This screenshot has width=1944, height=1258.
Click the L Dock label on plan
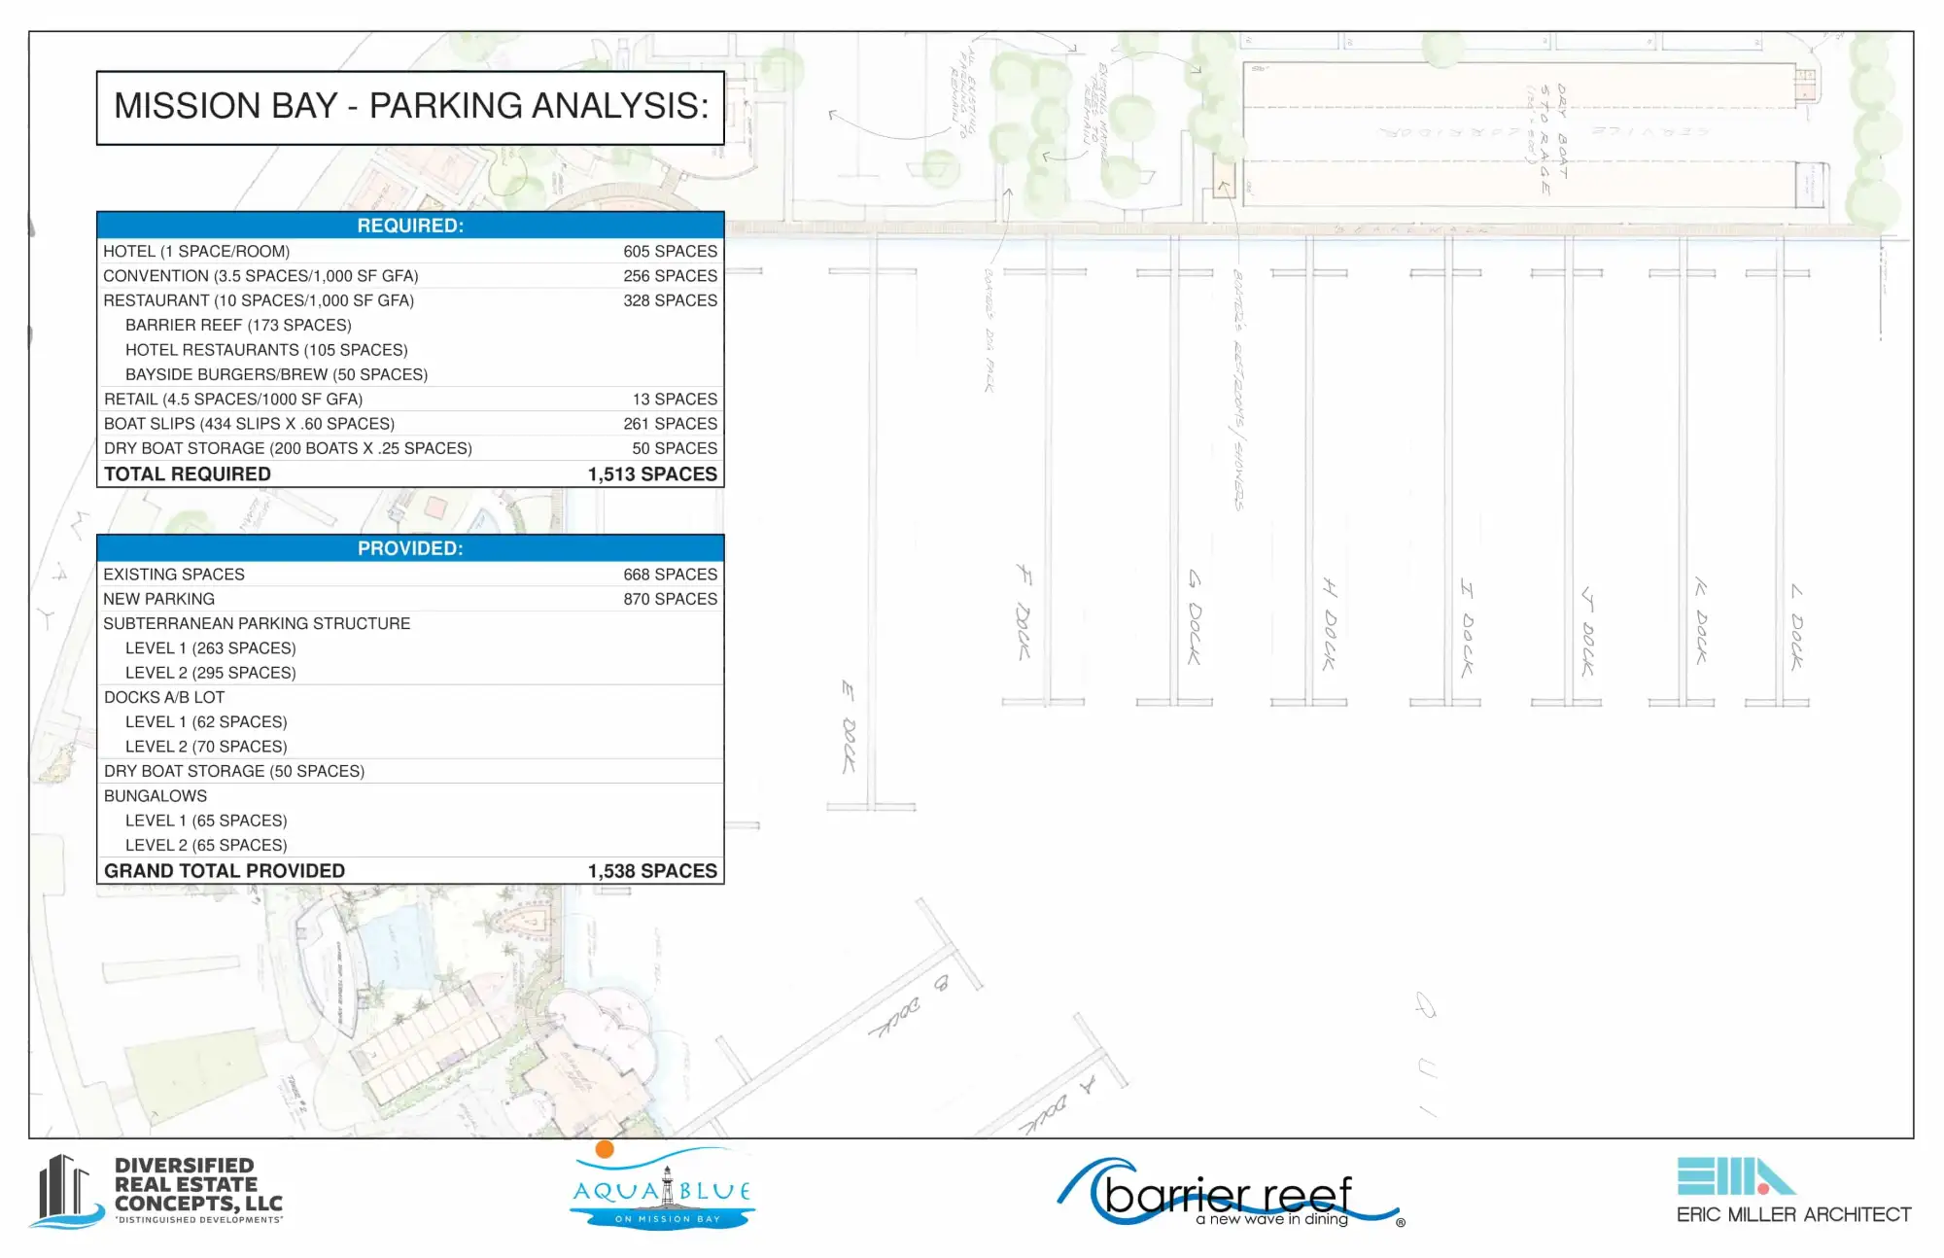tap(1797, 627)
